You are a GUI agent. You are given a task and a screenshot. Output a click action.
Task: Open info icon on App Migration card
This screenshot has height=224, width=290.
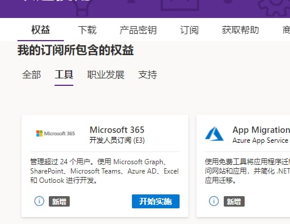[214, 201]
